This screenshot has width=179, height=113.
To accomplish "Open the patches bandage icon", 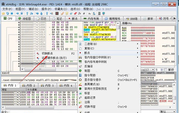I will tap(62, 13).
